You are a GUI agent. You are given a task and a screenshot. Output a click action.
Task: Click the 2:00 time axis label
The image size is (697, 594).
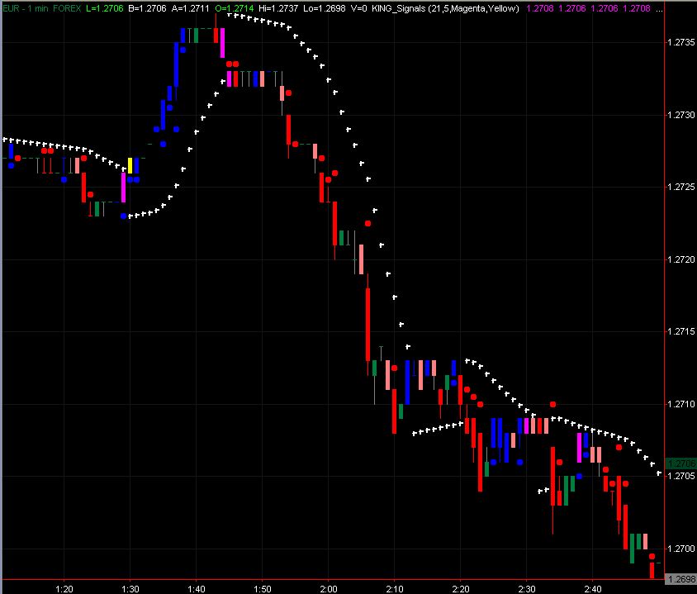329,589
